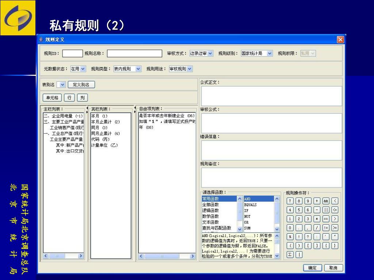Viewport: 374px width, 280px height.
Task: Open the 审核方式 dropdown
Action: (x=201, y=53)
